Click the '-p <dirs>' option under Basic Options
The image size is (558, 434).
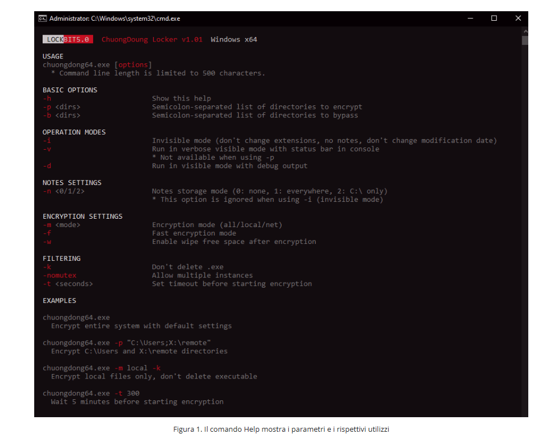tap(62, 107)
